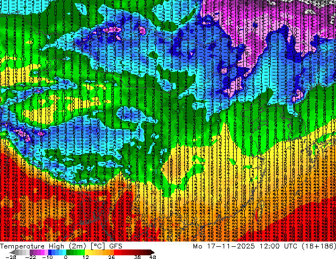This screenshot has height=259, width=336.
Task: Click the 'Mo' weekday label
Action: pyautogui.click(x=197, y=246)
